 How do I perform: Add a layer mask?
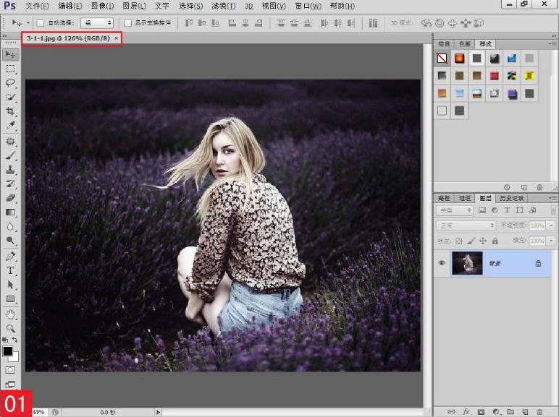pos(481,412)
